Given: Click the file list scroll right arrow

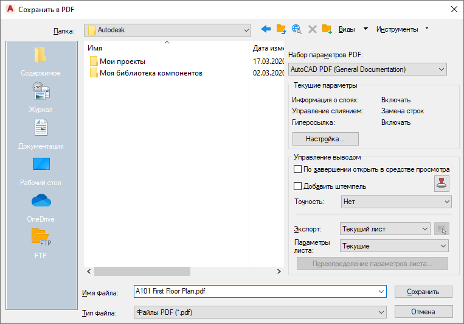Looking at the screenshot, I should [x=279, y=271].
